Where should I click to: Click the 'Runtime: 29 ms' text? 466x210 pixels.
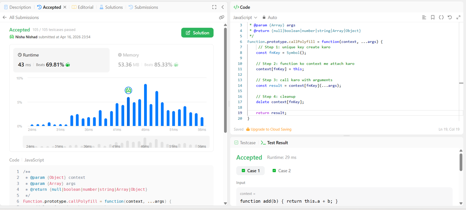coord(282,157)
